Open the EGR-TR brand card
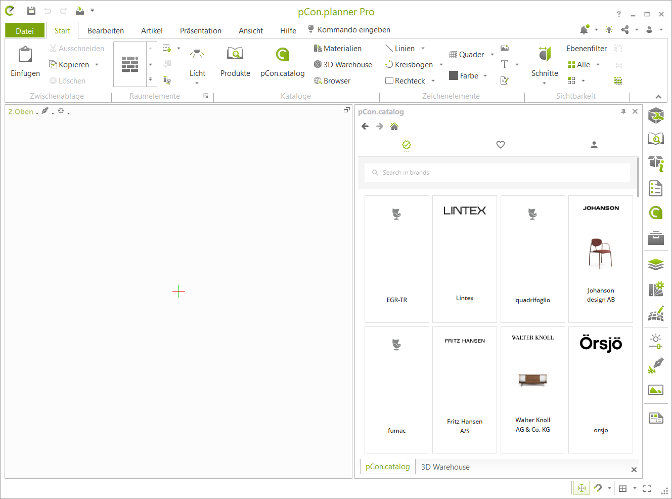The width and height of the screenshot is (672, 499). pyautogui.click(x=397, y=259)
